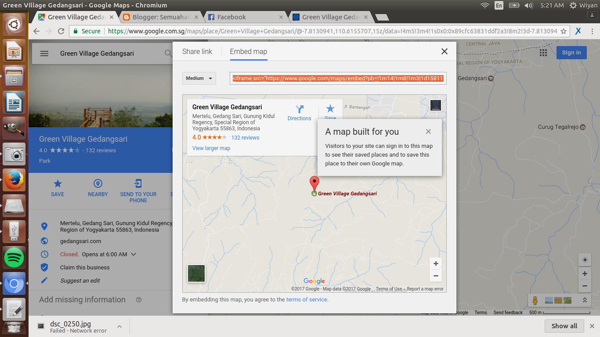
Task: Open LibreOffice Writer from the launcher
Action: tap(14, 102)
